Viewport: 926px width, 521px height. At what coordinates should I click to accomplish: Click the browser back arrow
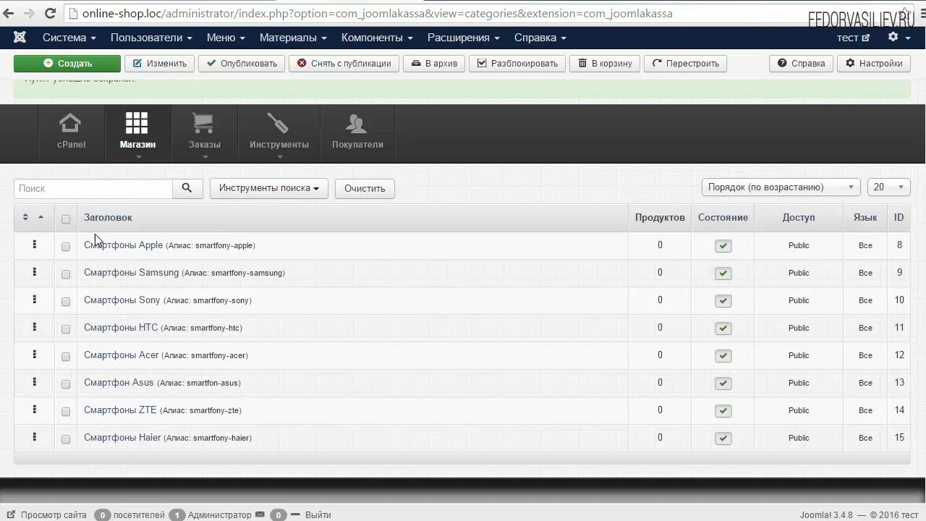[9, 14]
